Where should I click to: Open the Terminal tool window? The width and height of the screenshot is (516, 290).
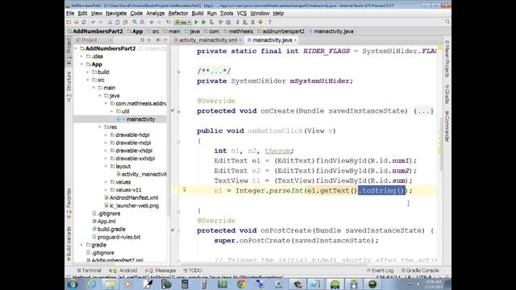(89, 271)
